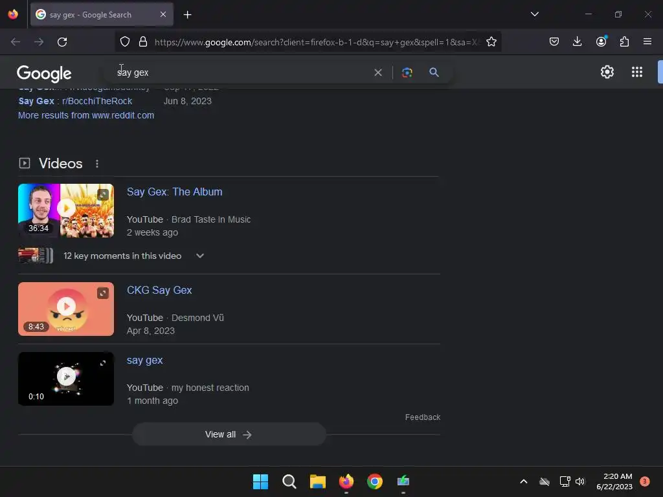663x497 pixels.
Task: Open the Firefox account icon
Action: [x=601, y=41]
